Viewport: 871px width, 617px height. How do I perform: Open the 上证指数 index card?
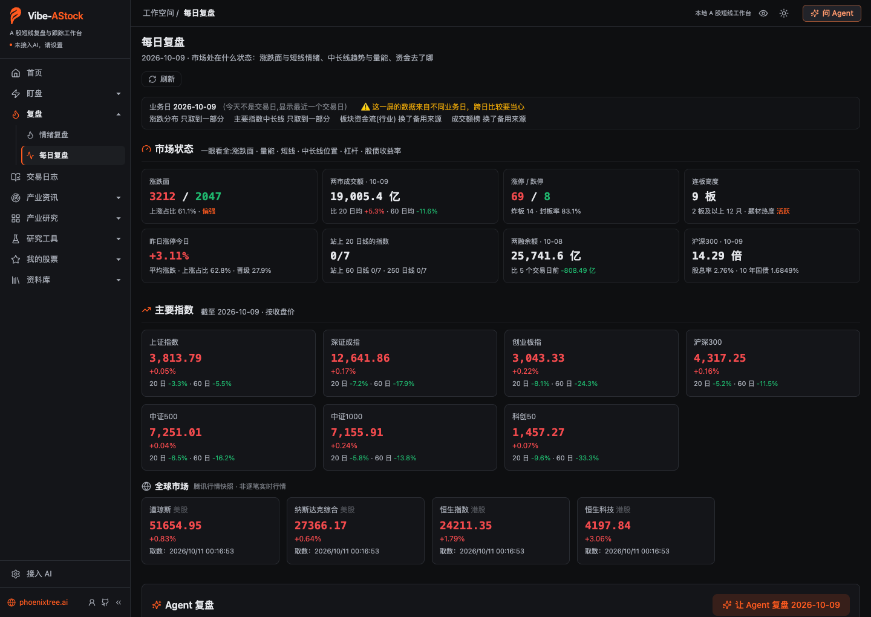pos(229,363)
